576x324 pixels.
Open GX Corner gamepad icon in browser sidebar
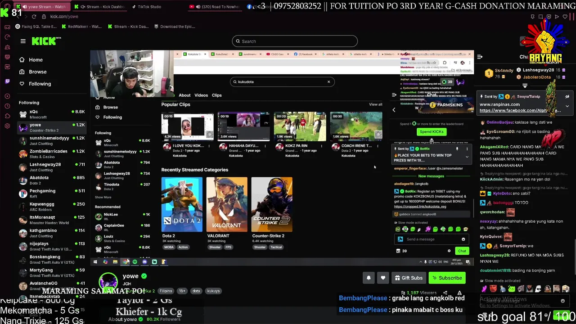coord(7,27)
